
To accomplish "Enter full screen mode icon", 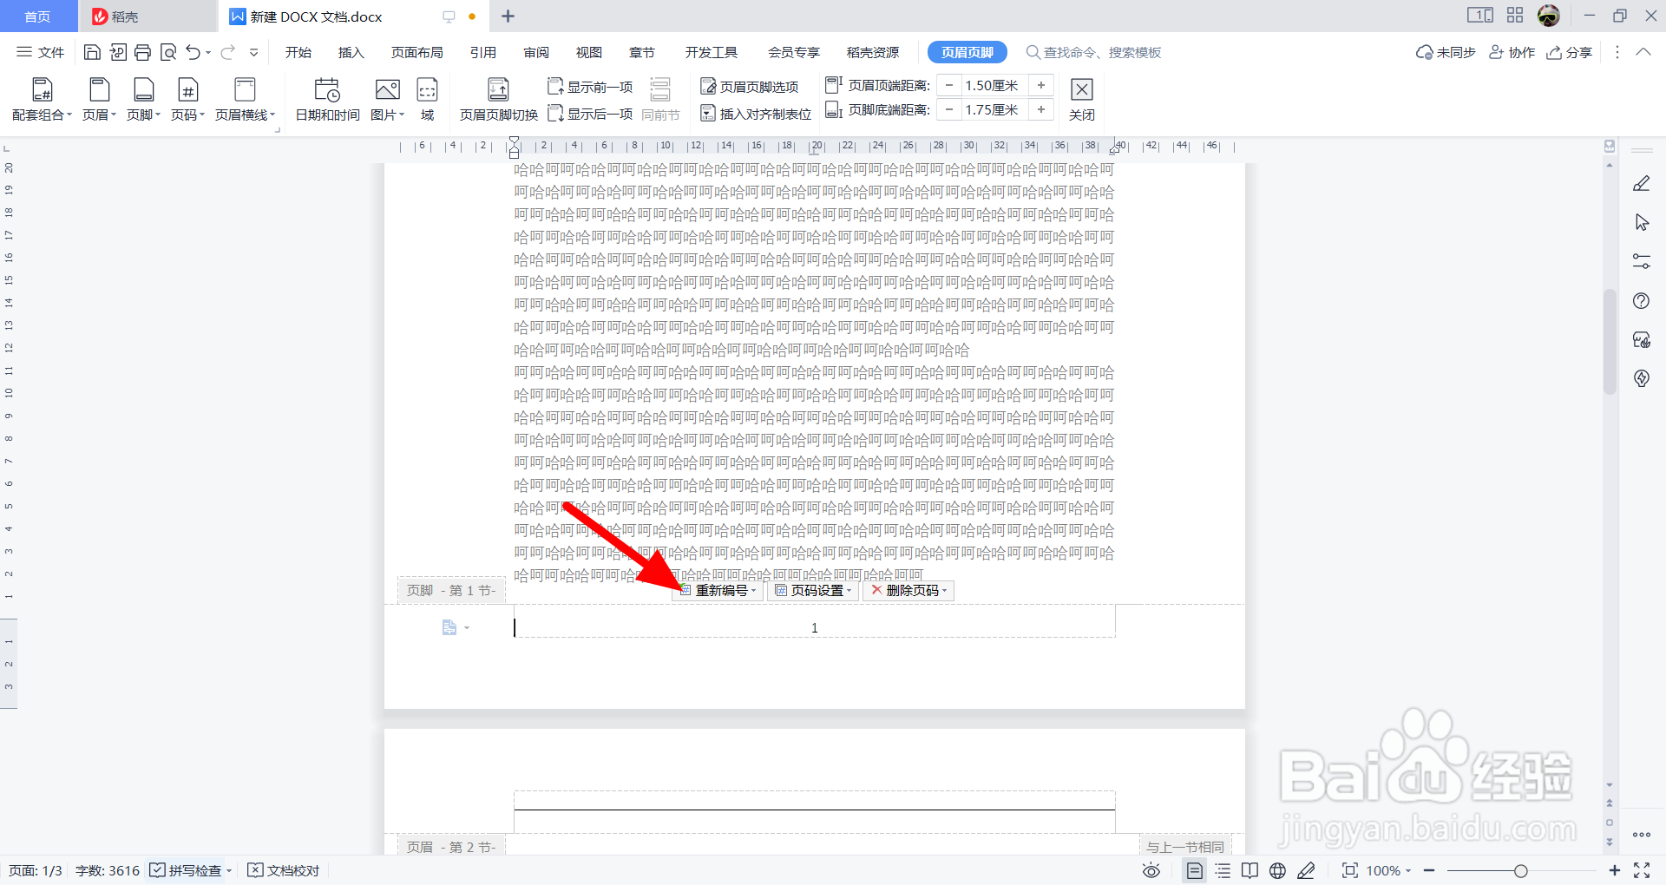I will coord(1642,870).
